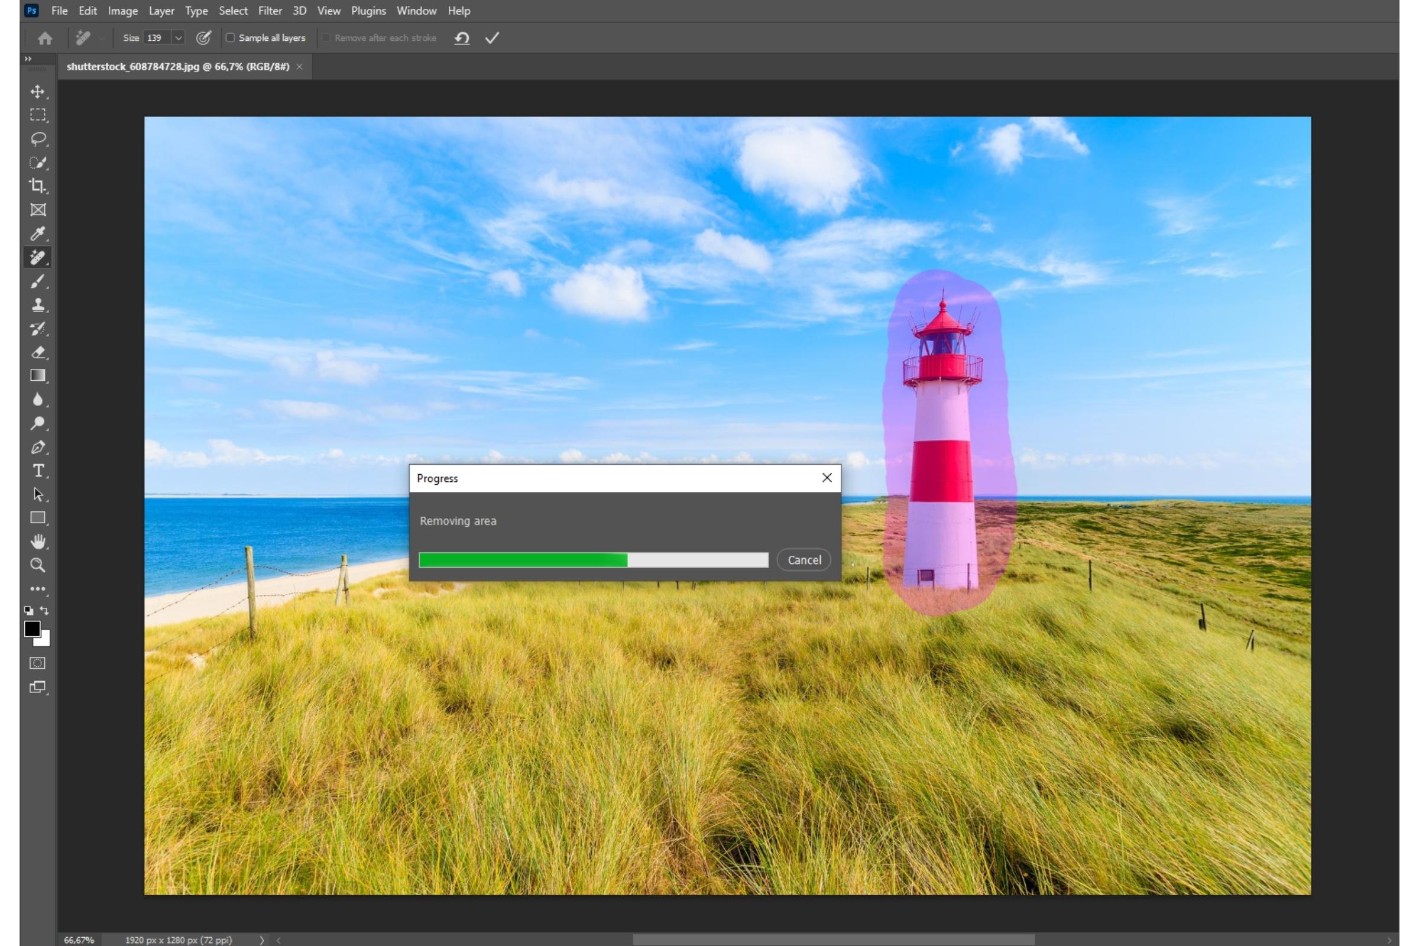The width and height of the screenshot is (1419, 946).
Task: Select the Clone Stamp tool
Action: click(37, 304)
